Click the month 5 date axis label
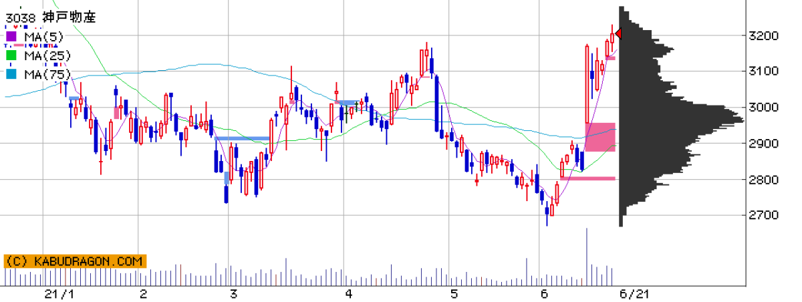Viewport: 802px width, 302px height. (454, 293)
